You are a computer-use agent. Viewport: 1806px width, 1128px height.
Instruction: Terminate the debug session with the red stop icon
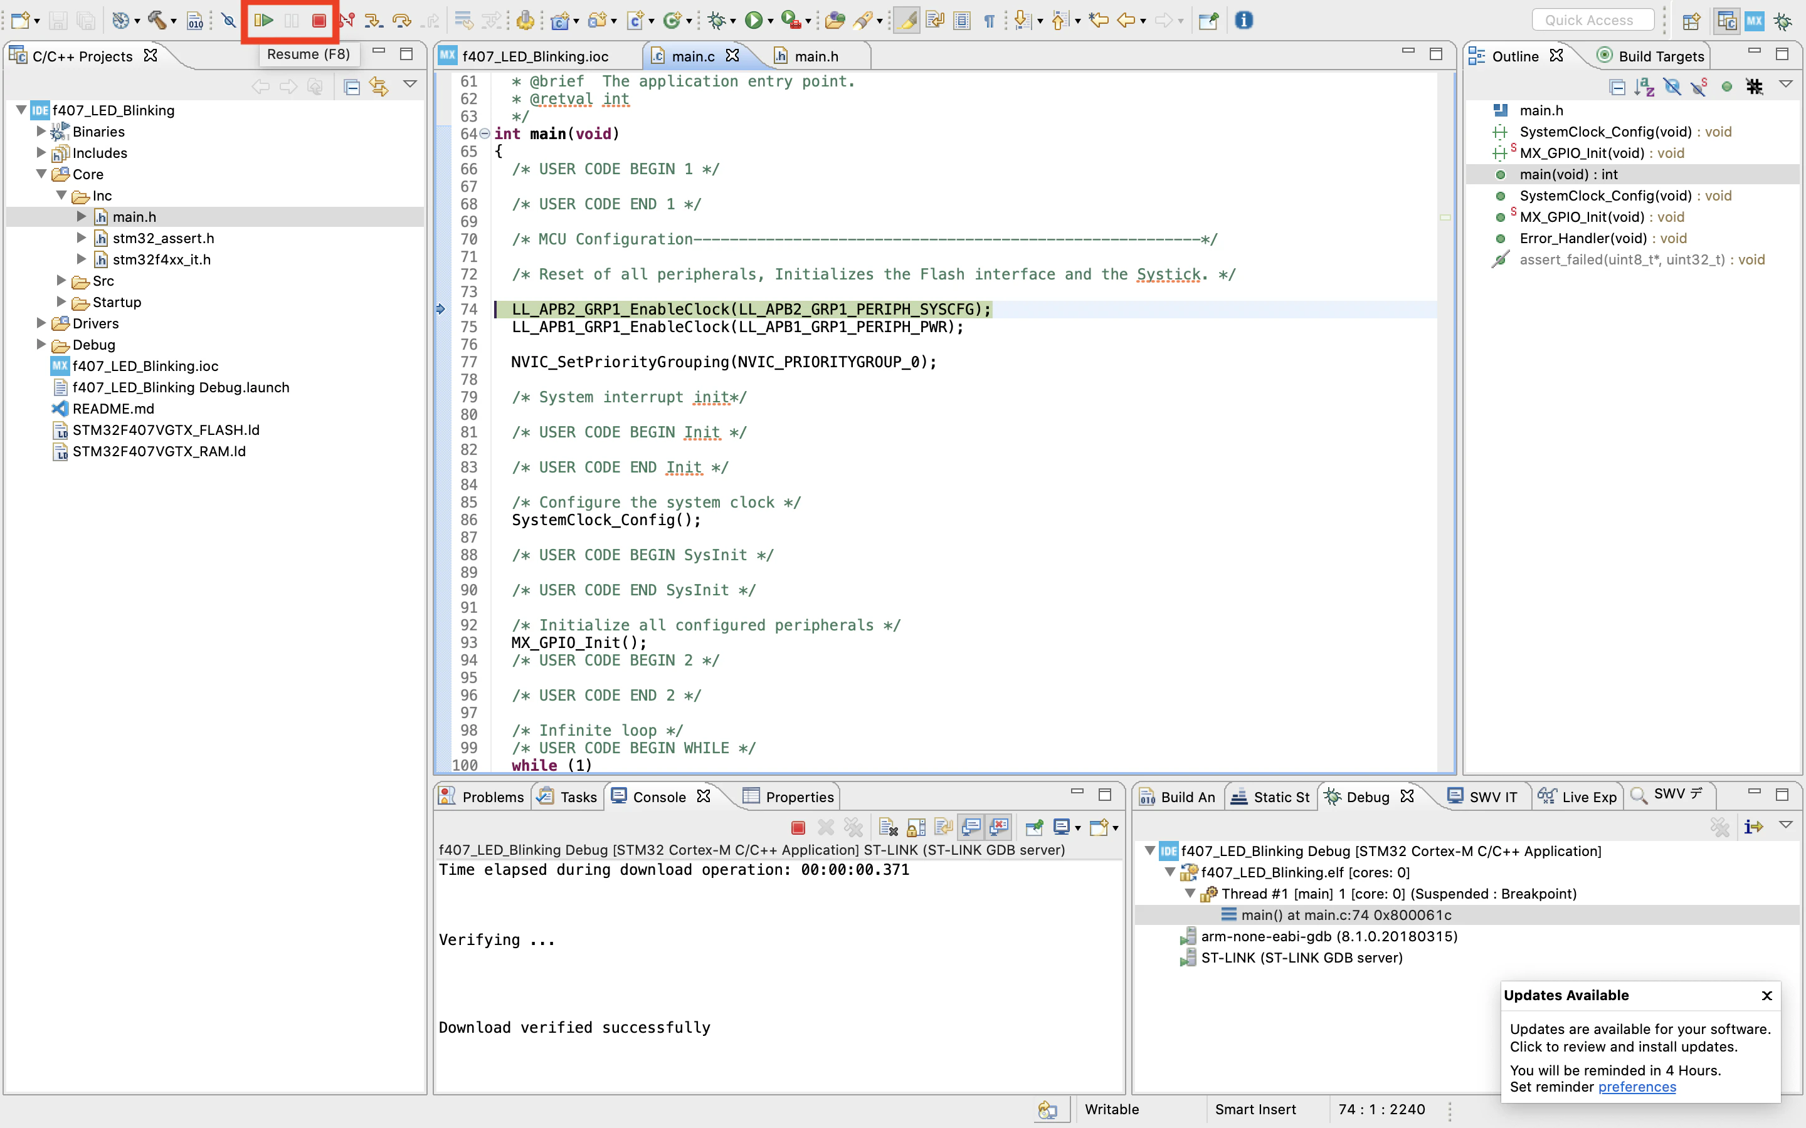[x=319, y=20]
